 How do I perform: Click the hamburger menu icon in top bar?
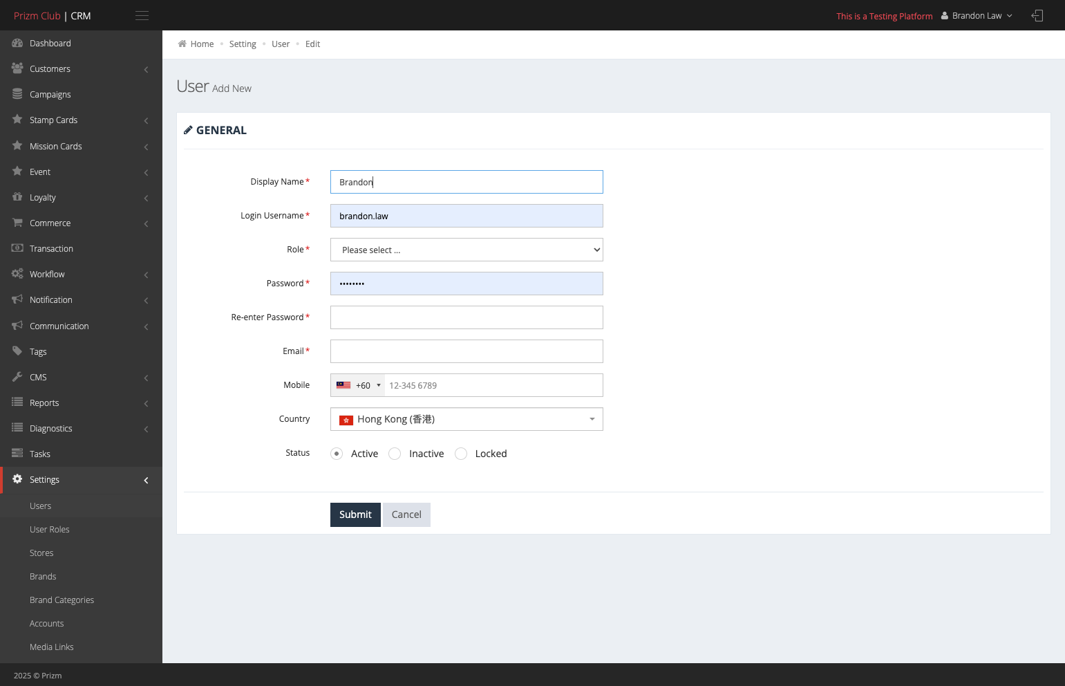[x=142, y=15]
